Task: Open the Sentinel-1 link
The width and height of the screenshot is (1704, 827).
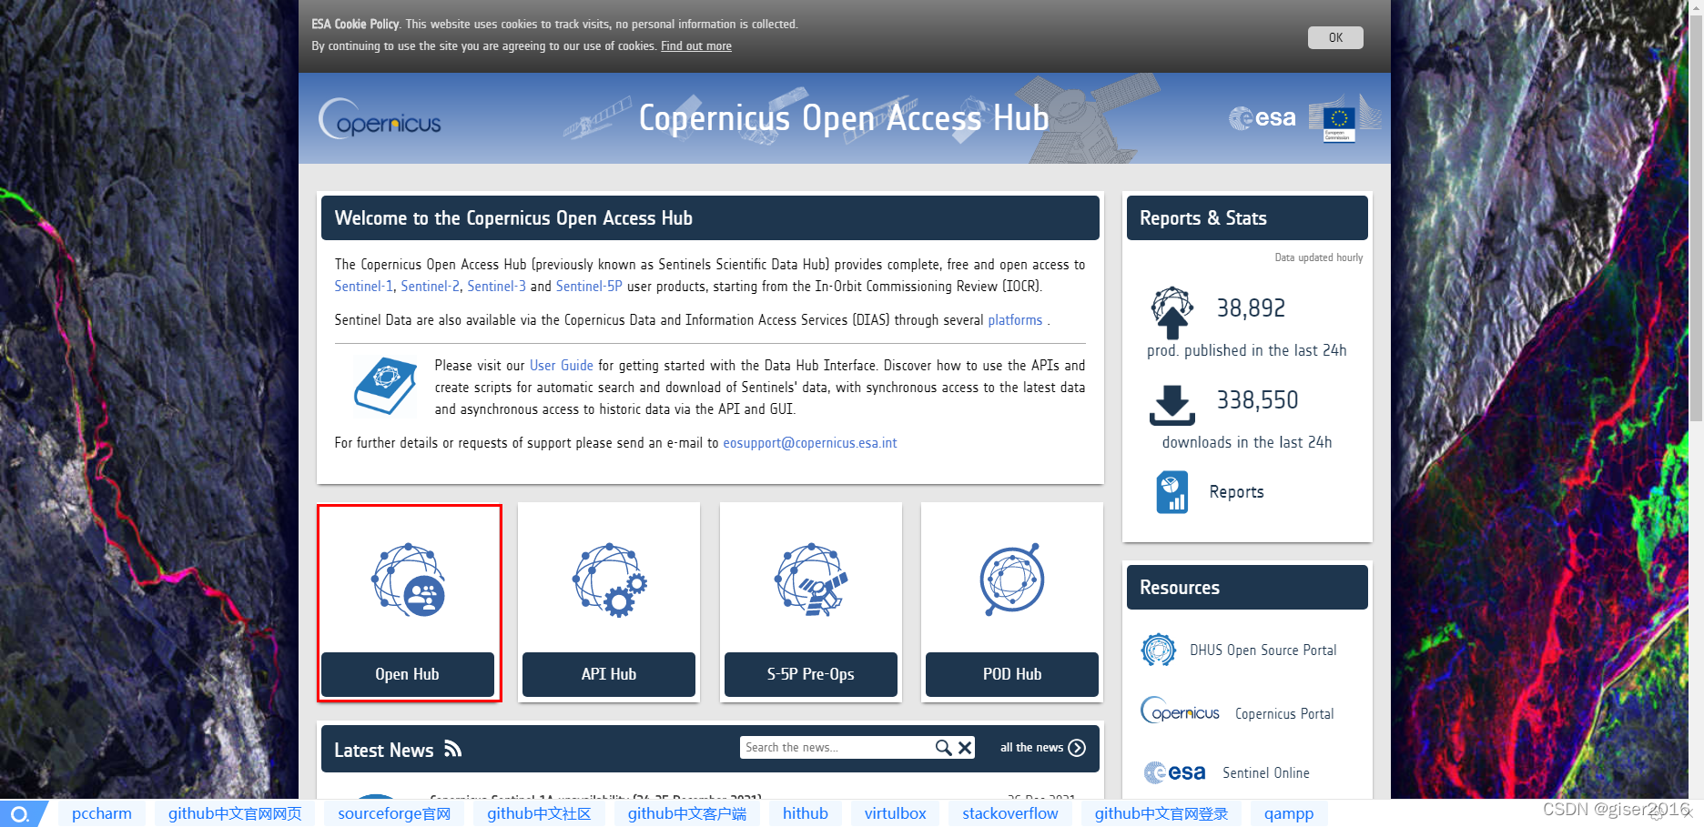Action: pos(364,287)
